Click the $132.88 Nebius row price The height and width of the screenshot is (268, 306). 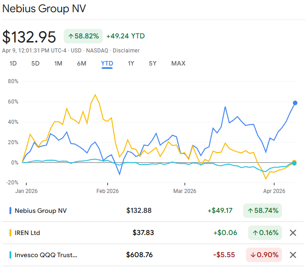tap(139, 211)
